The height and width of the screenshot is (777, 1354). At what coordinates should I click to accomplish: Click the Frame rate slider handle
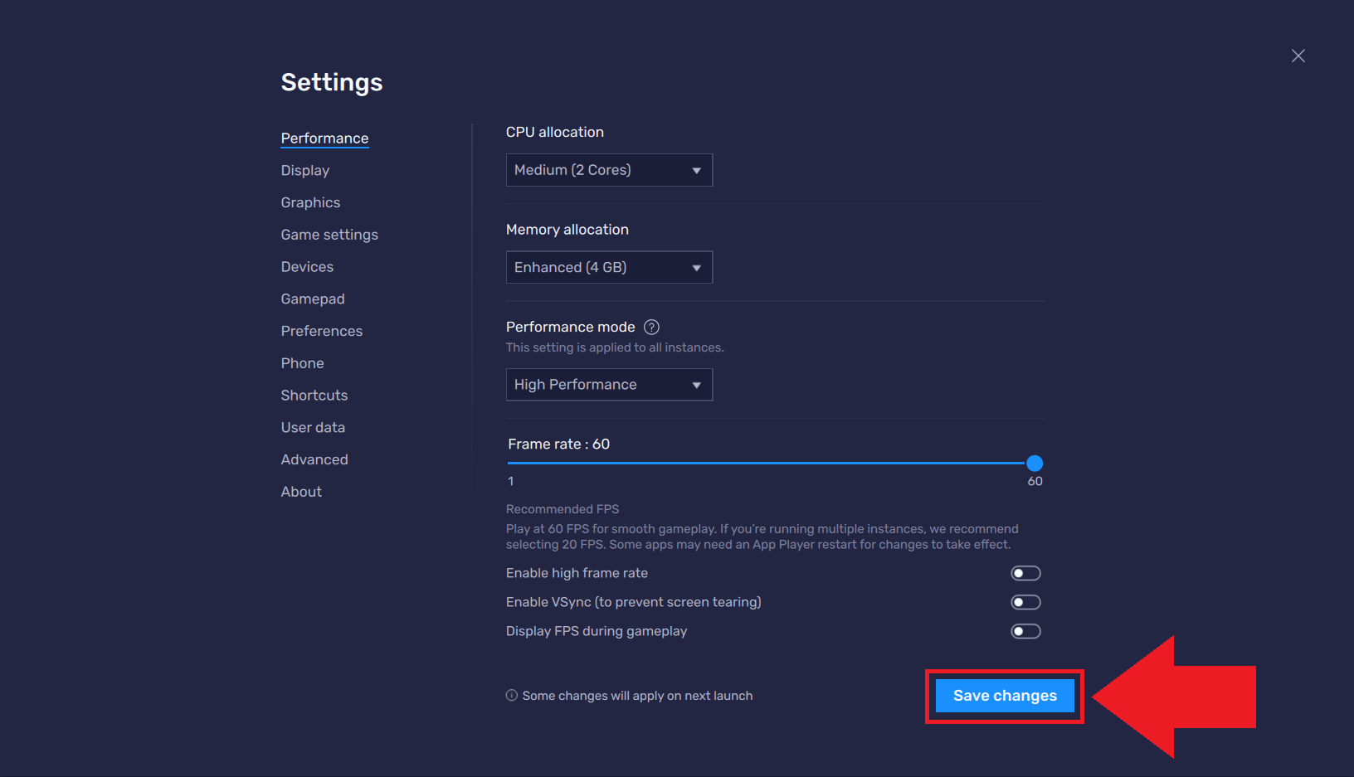point(1034,463)
